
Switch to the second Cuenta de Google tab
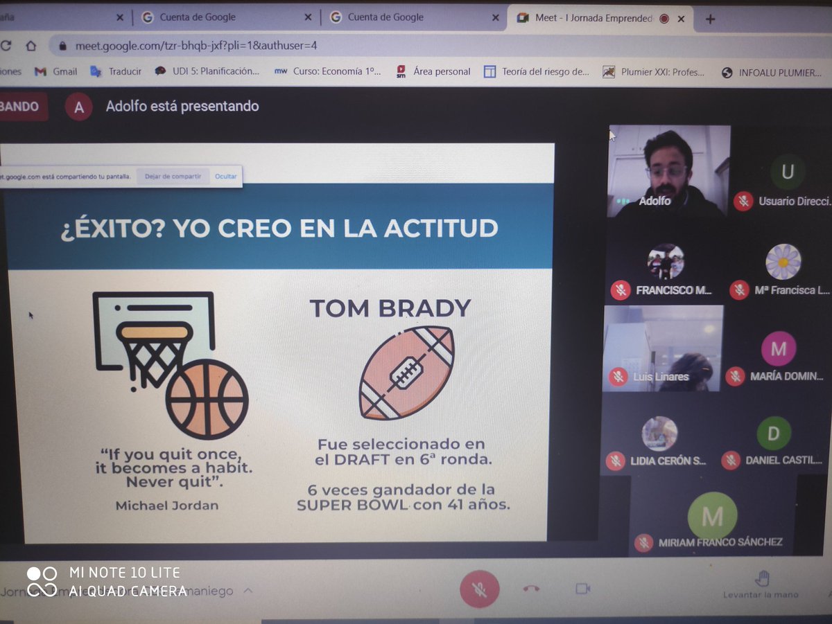(x=413, y=17)
